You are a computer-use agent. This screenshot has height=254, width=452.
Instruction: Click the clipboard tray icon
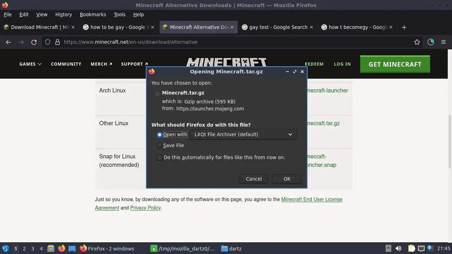[x=411, y=249]
